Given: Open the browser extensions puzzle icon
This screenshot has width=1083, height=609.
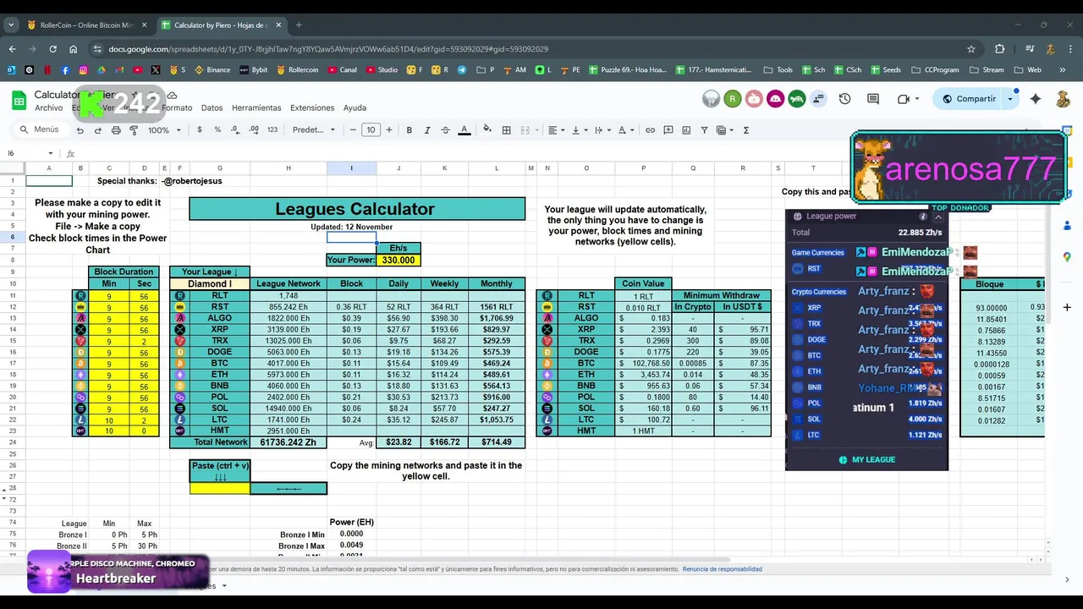Looking at the screenshot, I should pos(1000,49).
